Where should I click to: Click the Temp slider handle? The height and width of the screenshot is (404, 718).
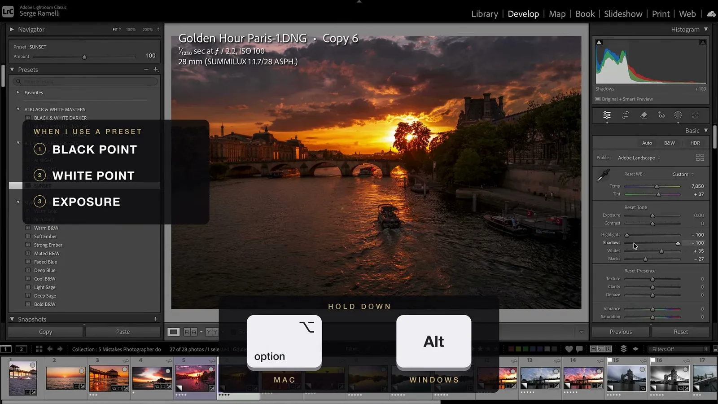coord(657,186)
